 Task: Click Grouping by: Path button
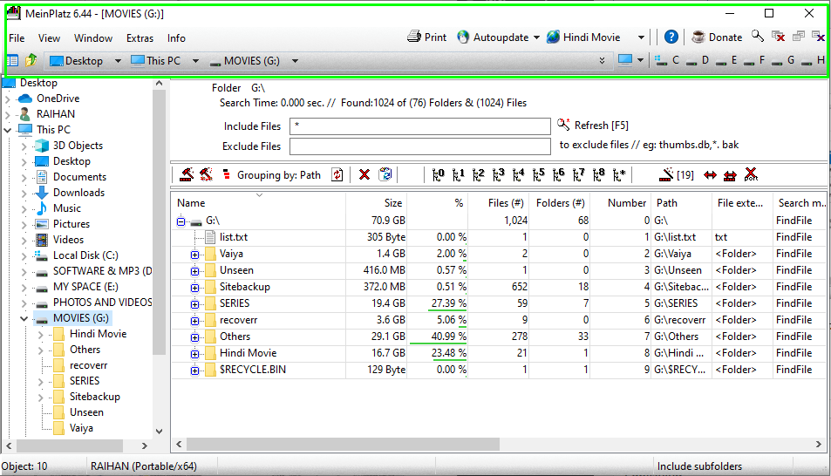point(279,175)
